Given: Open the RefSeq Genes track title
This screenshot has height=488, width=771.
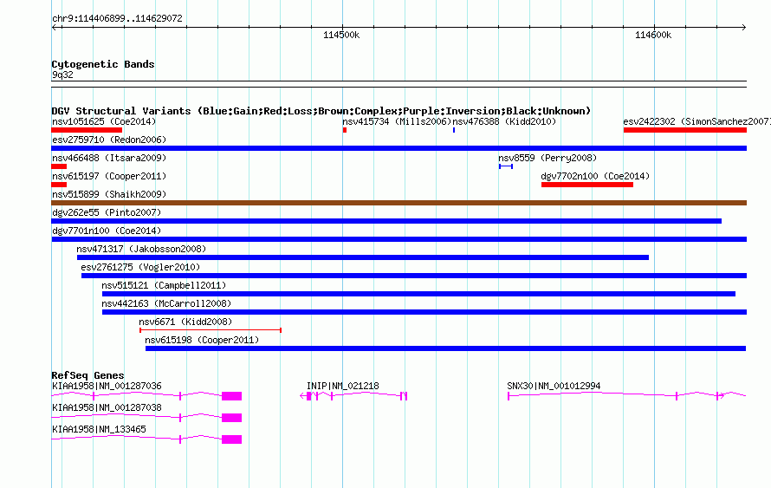Looking at the screenshot, I should pos(87,374).
